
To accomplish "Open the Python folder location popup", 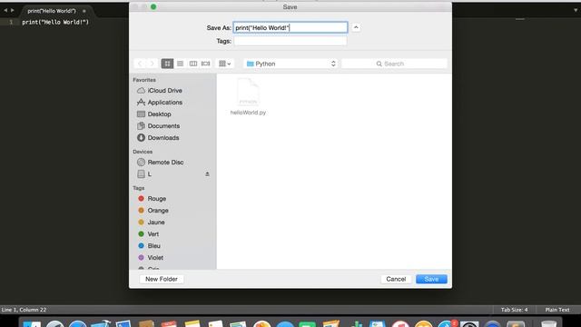I will [290, 64].
